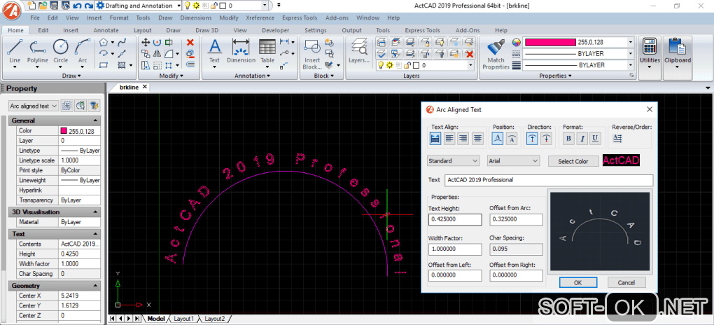Screen dimensions: 714x325
Task: Select the Center text align option
Action: click(x=477, y=139)
